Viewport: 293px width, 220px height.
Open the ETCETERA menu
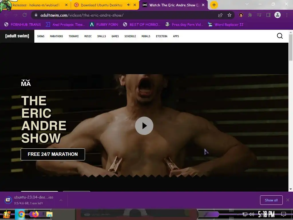(x=162, y=36)
